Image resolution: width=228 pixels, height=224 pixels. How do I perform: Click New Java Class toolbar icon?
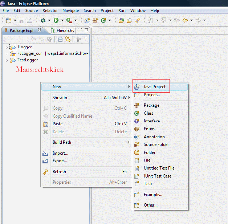[x=103, y=20]
